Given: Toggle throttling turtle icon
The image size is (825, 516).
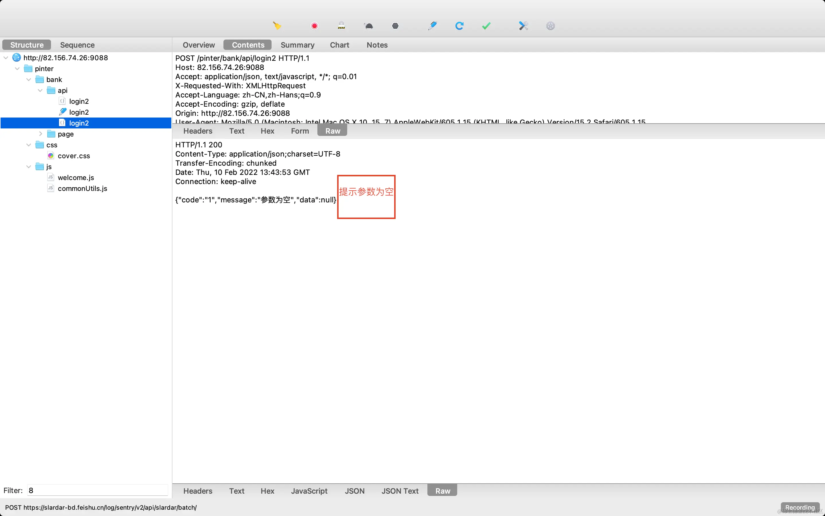Looking at the screenshot, I should click(x=368, y=26).
